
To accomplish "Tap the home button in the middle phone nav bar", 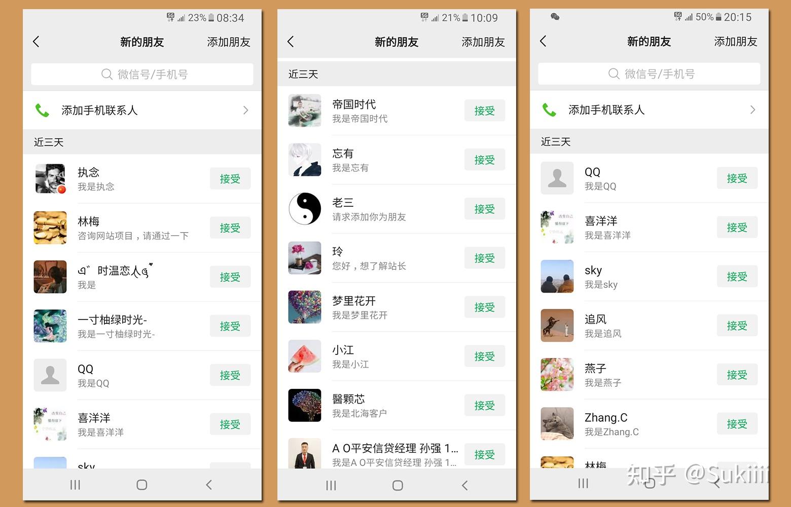I will (398, 485).
